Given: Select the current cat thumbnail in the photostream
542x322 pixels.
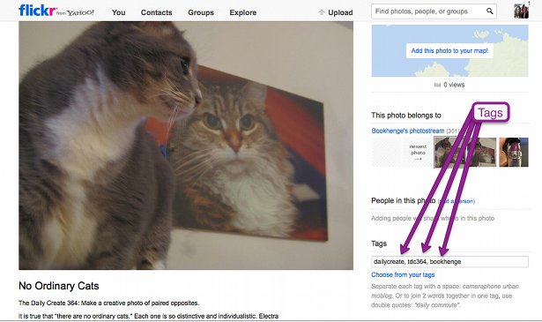Looking at the screenshot, I should click(x=465, y=153).
